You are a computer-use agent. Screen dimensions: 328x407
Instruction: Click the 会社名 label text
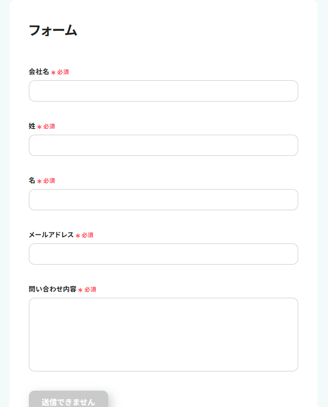point(39,72)
